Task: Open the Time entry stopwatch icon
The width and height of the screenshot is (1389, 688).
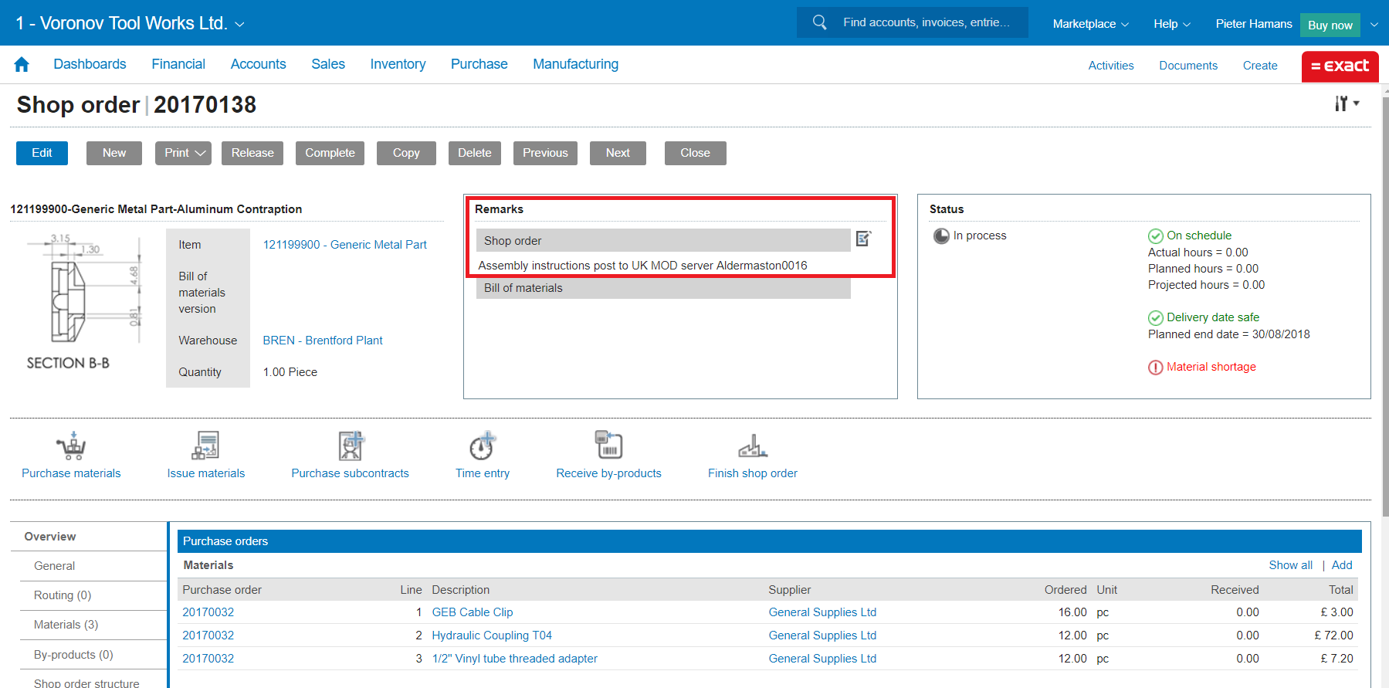Action: point(482,446)
